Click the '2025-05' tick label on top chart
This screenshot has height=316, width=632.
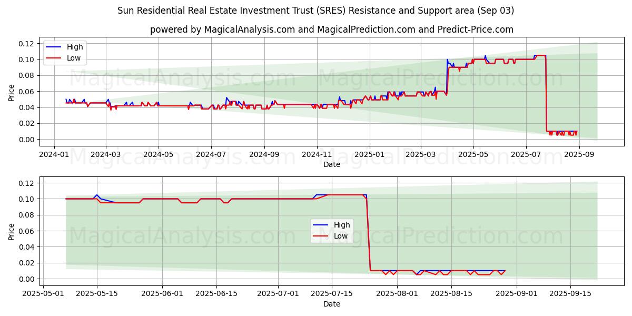pos(473,154)
